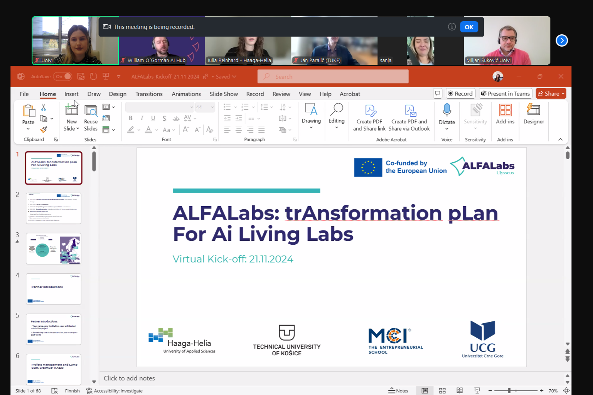Click the Slide Show status bar icon

coord(477,391)
